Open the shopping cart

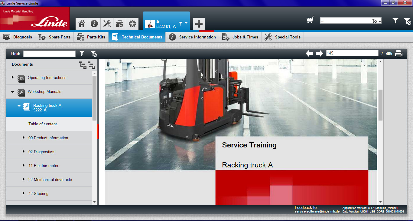click(310, 20)
